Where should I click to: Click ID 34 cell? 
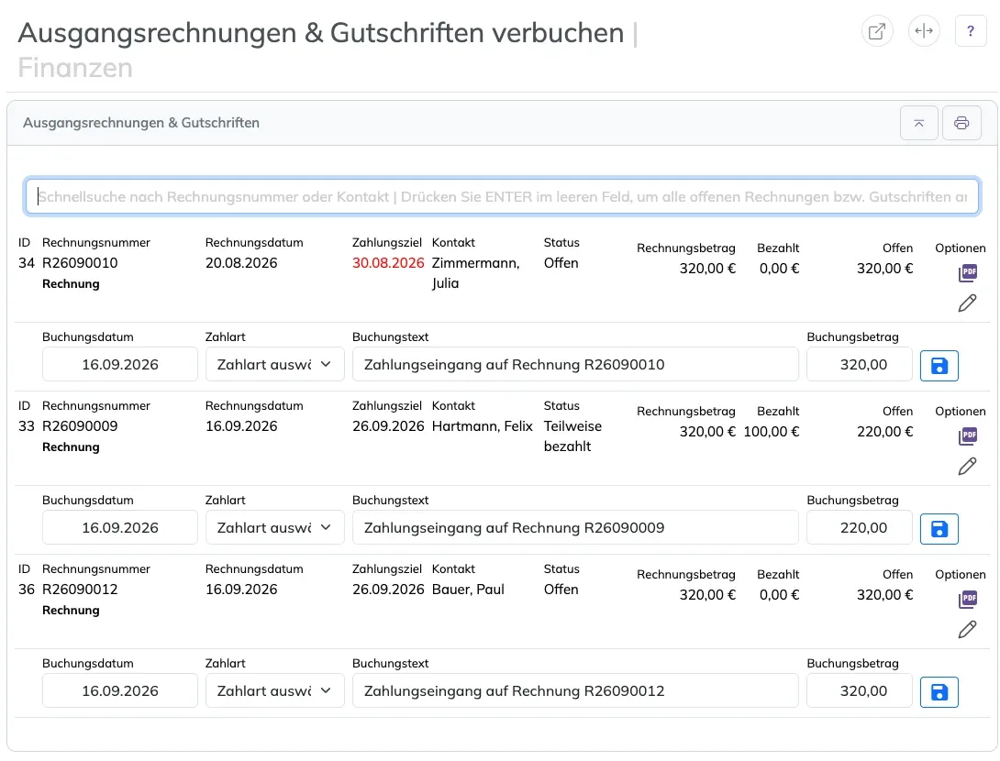click(27, 262)
